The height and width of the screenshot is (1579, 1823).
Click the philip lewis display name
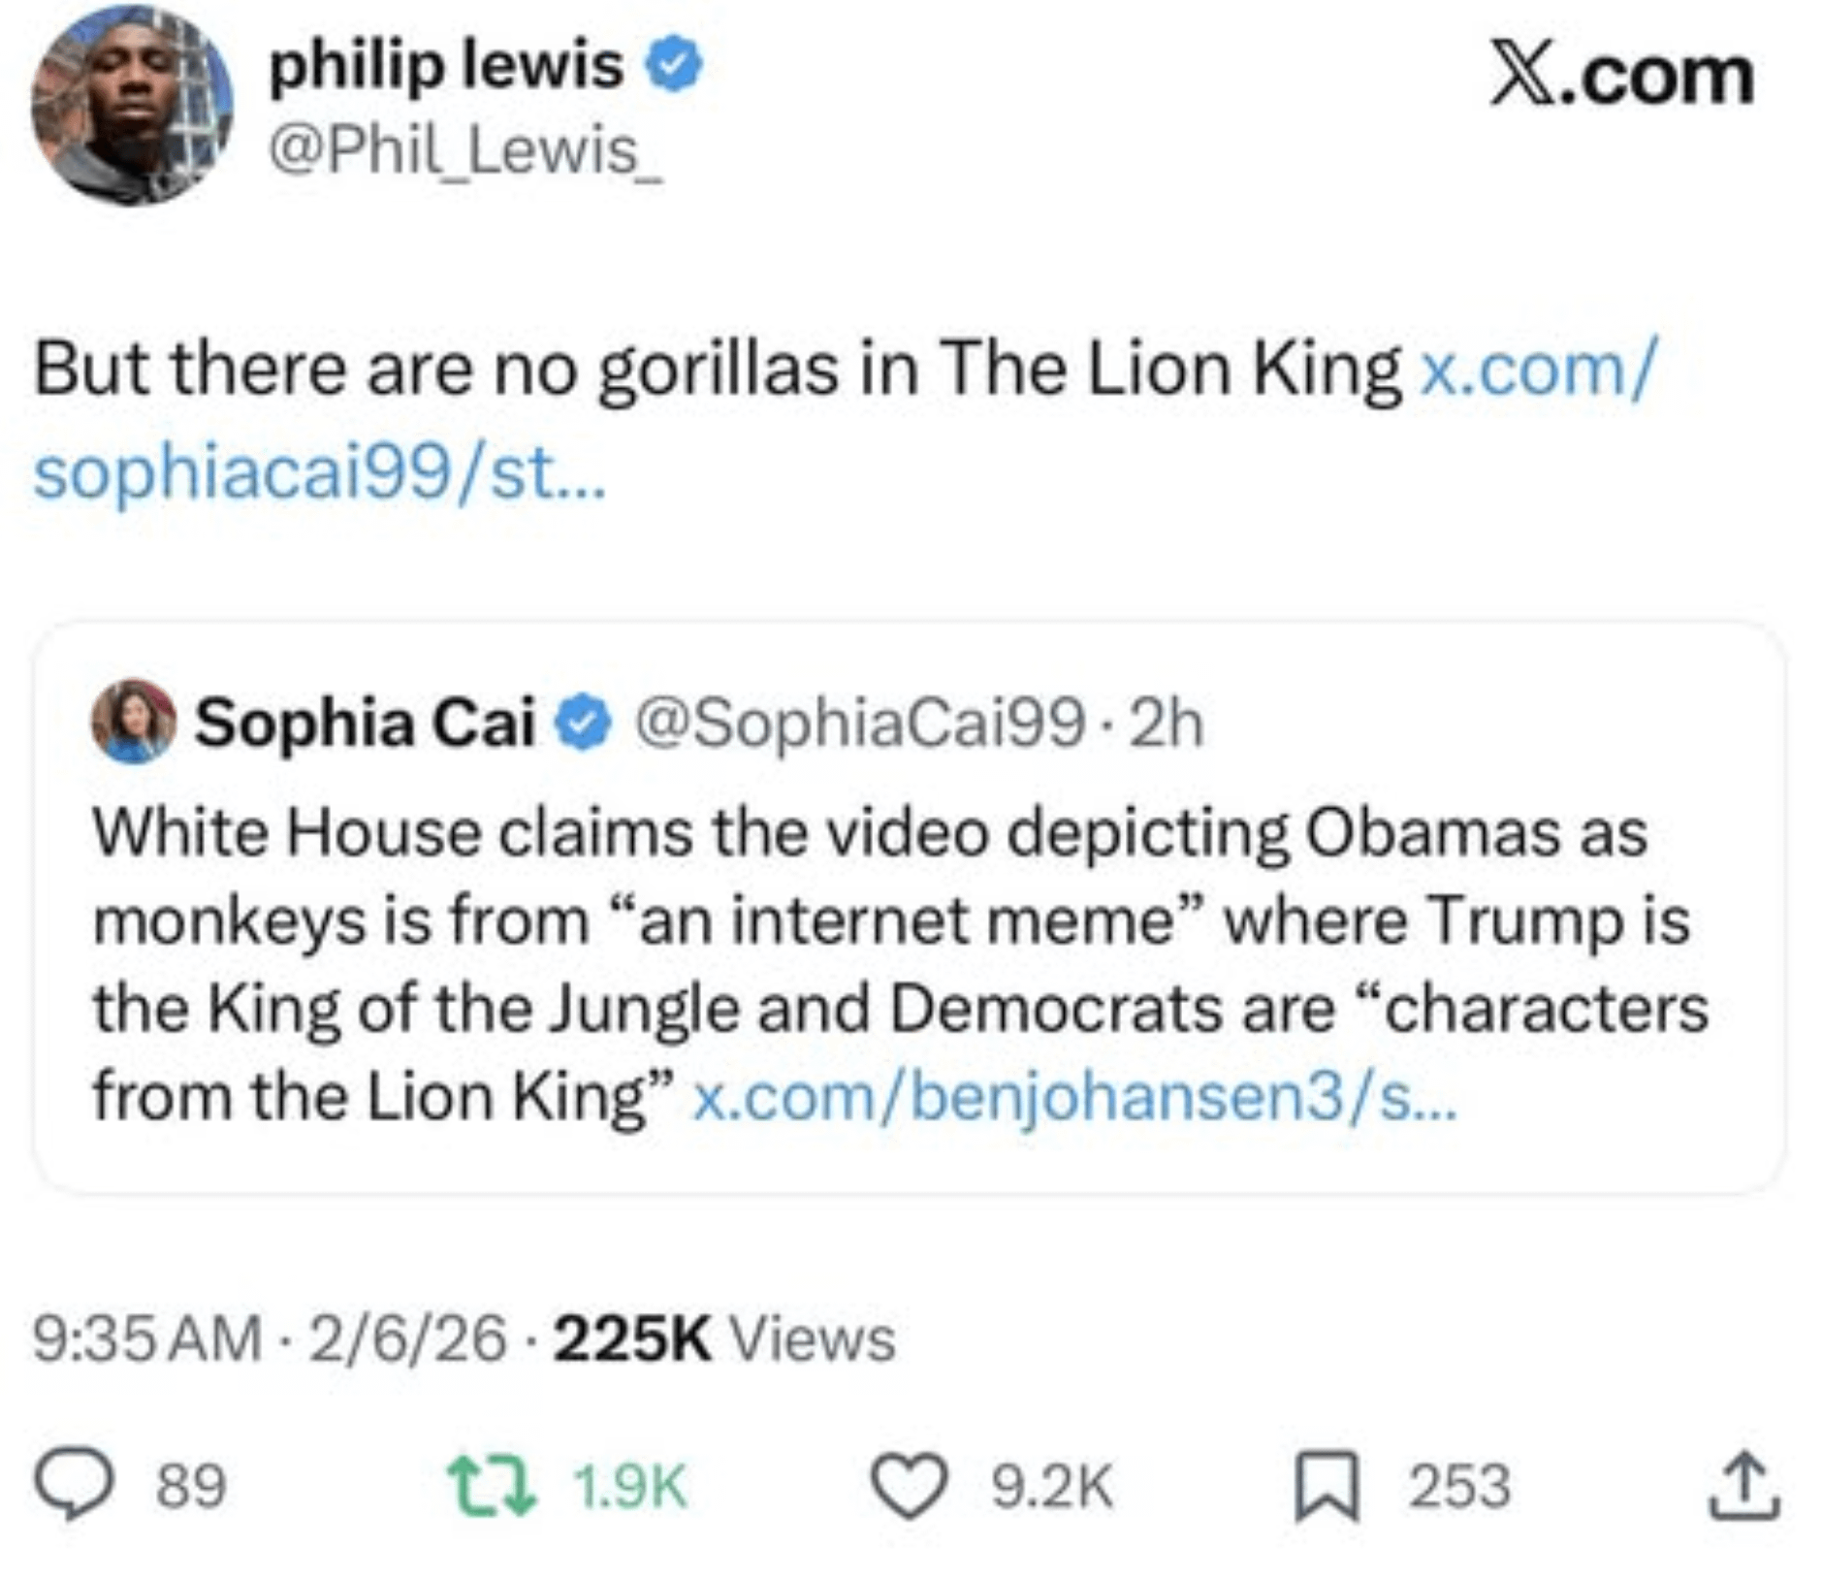pos(446,66)
